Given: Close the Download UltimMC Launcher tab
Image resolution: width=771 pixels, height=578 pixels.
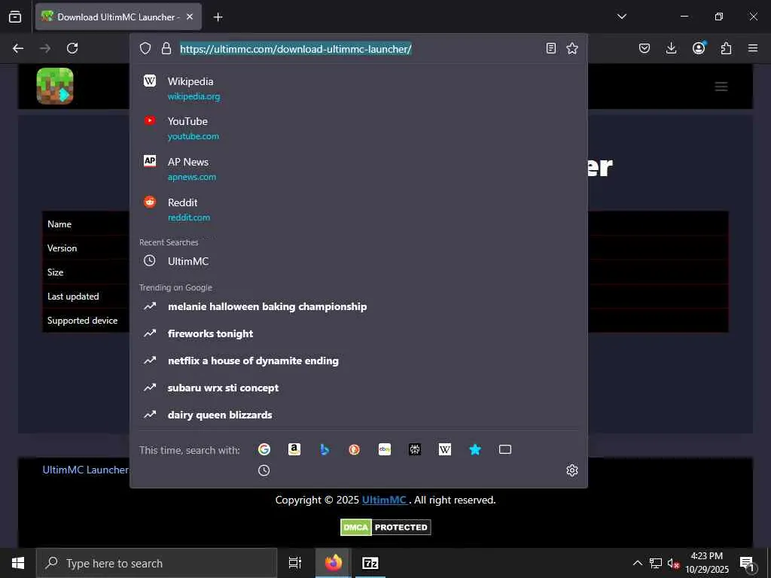Looking at the screenshot, I should (190, 17).
